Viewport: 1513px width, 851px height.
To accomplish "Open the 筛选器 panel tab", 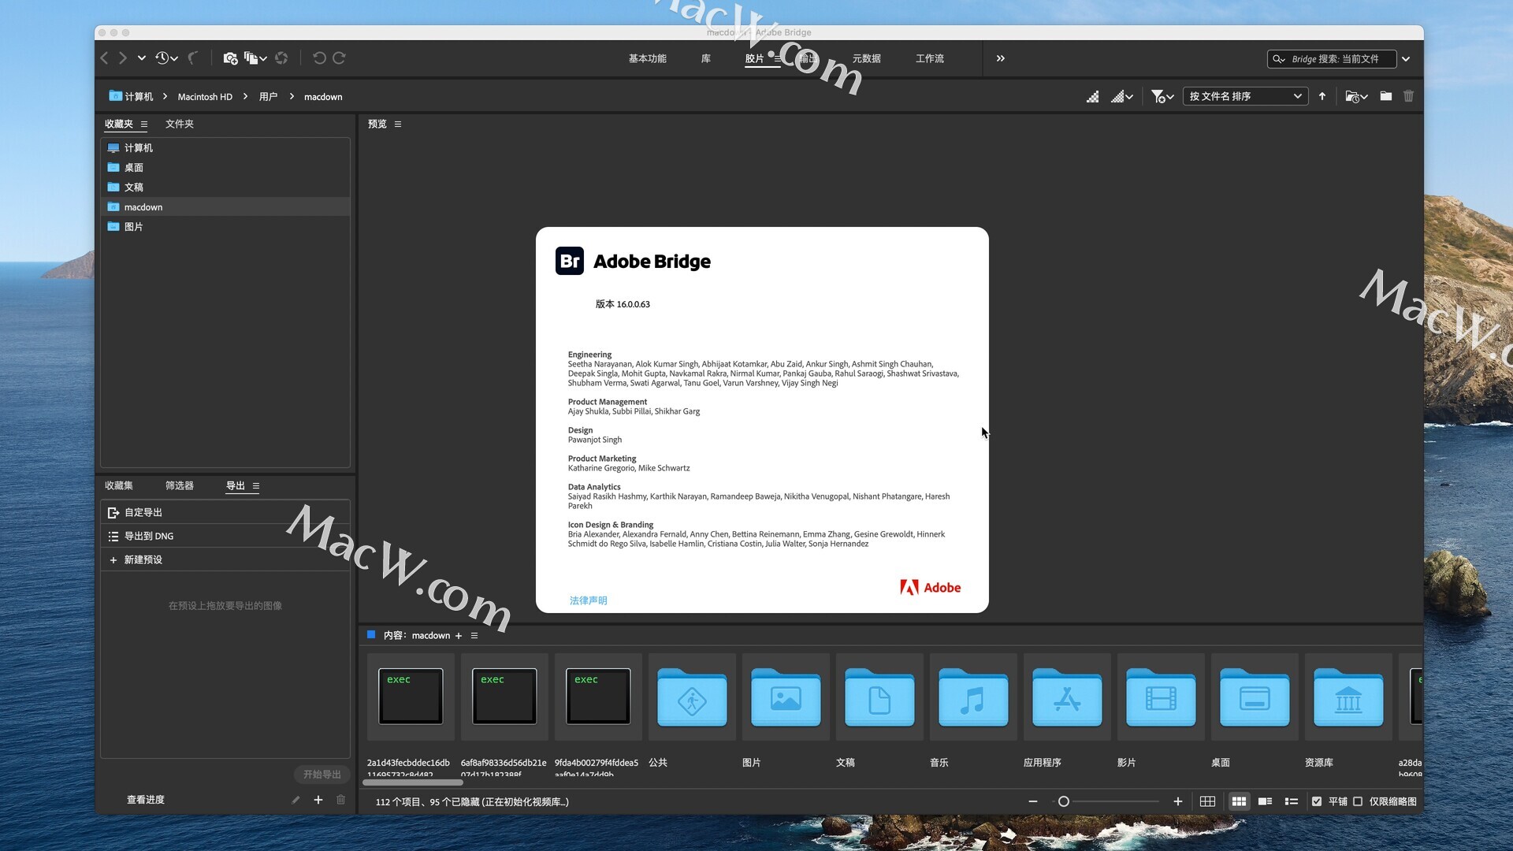I will (x=179, y=485).
